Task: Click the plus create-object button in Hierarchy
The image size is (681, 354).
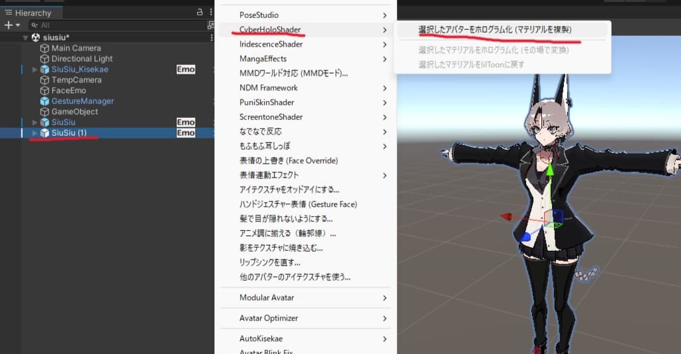Action: 8,25
